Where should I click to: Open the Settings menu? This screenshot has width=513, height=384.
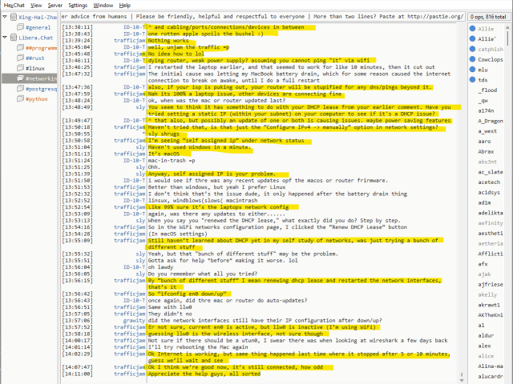[78, 6]
